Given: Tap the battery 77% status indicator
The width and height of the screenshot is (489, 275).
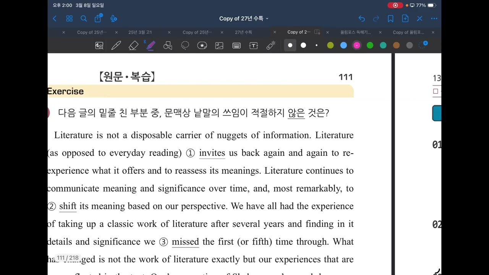Looking at the screenshot, I should click(426, 5).
